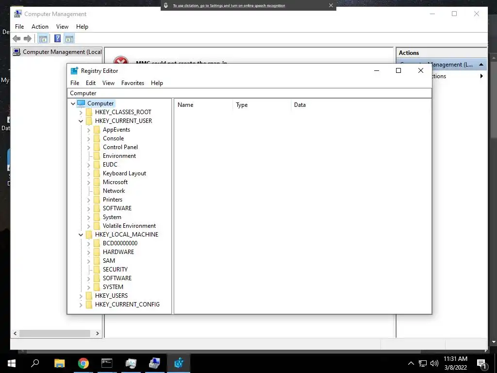Expand the Microsoft key chevron
The height and width of the screenshot is (373, 497).
click(88, 183)
